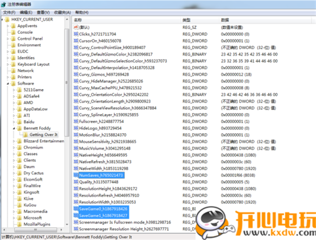Select the Environment key

[29, 45]
